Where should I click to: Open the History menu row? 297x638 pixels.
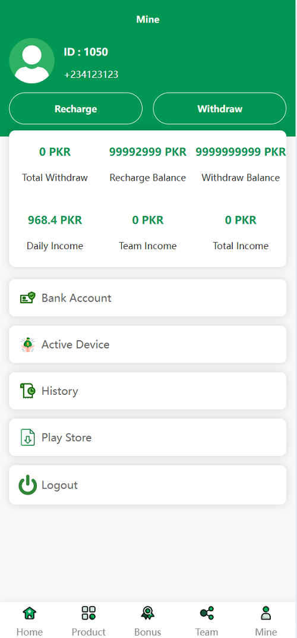coord(148,391)
